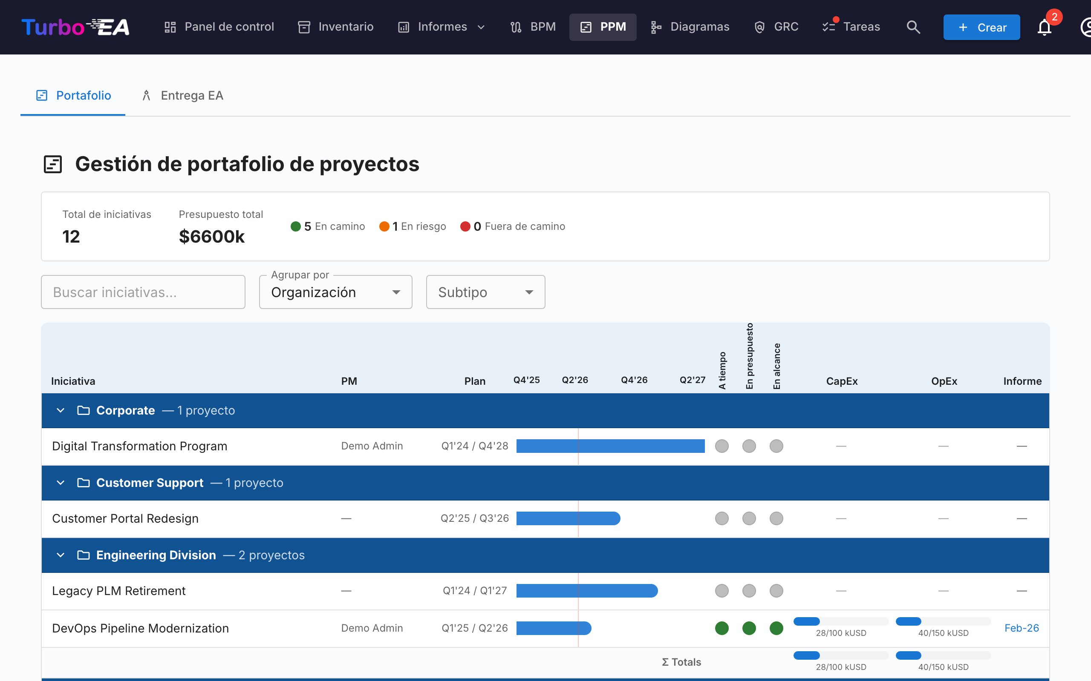
Task: Click DevOps Pipeline Modernization timeline bar
Action: click(x=554, y=628)
